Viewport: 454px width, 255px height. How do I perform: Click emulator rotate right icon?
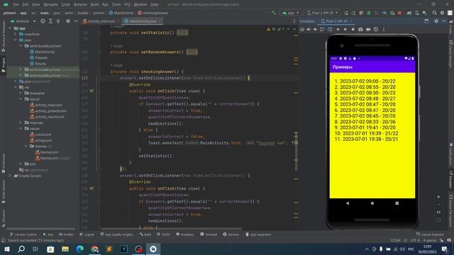(x=330, y=29)
